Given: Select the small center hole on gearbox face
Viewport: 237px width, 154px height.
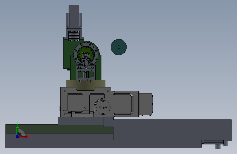Looking at the screenshot, I should pyautogui.click(x=86, y=107).
